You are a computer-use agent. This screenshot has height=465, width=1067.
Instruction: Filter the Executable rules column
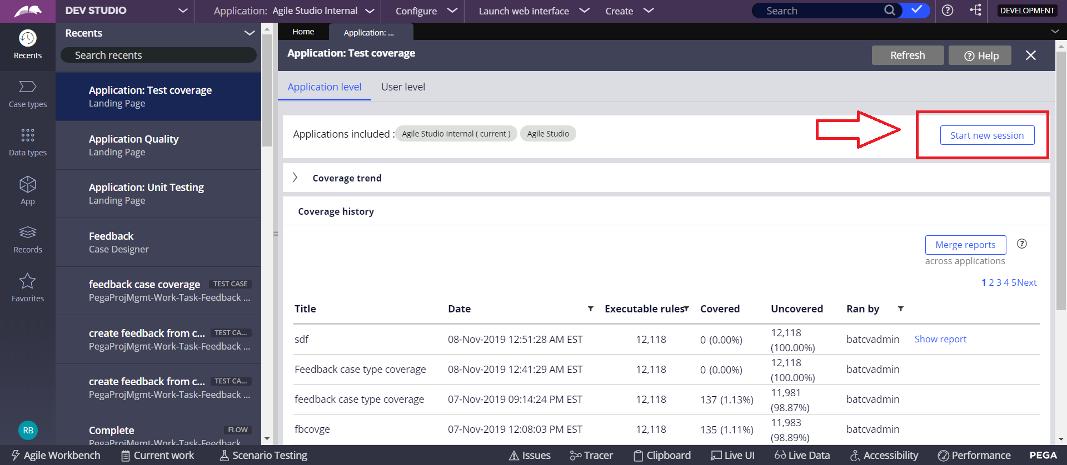pyautogui.click(x=686, y=309)
